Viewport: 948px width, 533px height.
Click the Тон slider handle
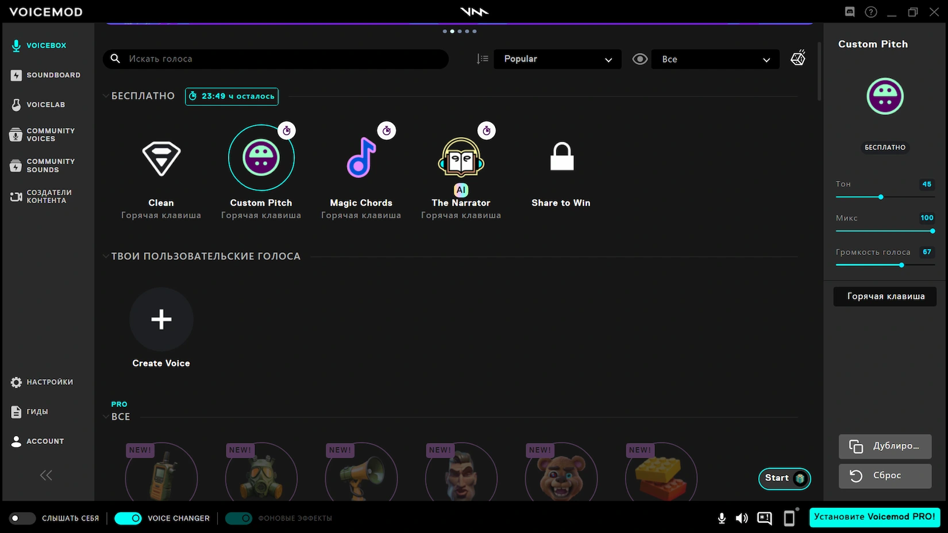[881, 197]
